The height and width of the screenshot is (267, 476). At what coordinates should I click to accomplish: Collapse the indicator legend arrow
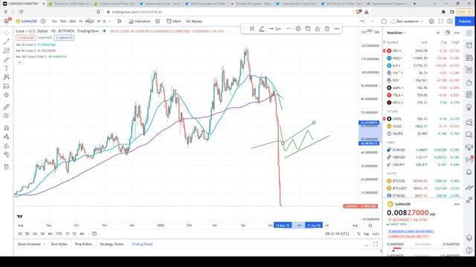pyautogui.click(x=19, y=62)
